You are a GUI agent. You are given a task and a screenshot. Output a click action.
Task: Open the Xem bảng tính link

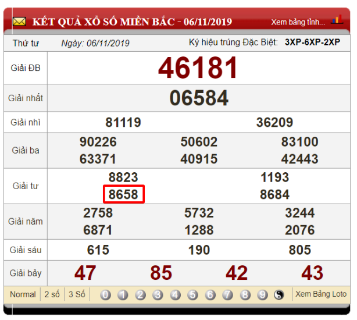tap(298, 22)
